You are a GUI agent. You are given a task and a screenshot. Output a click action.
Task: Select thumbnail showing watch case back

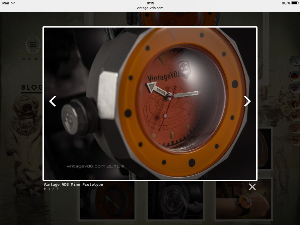pos(175,200)
